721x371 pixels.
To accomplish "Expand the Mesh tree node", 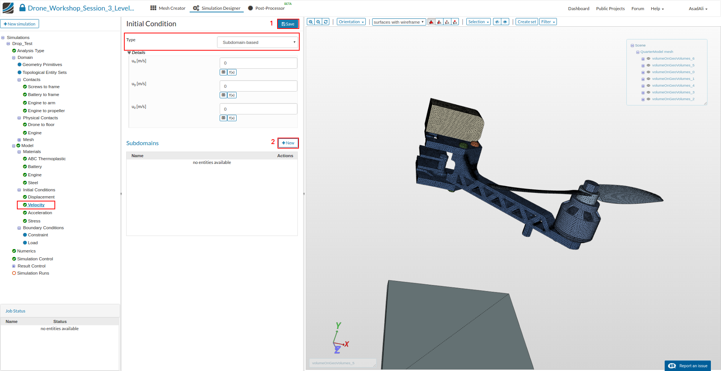I will pos(19,140).
